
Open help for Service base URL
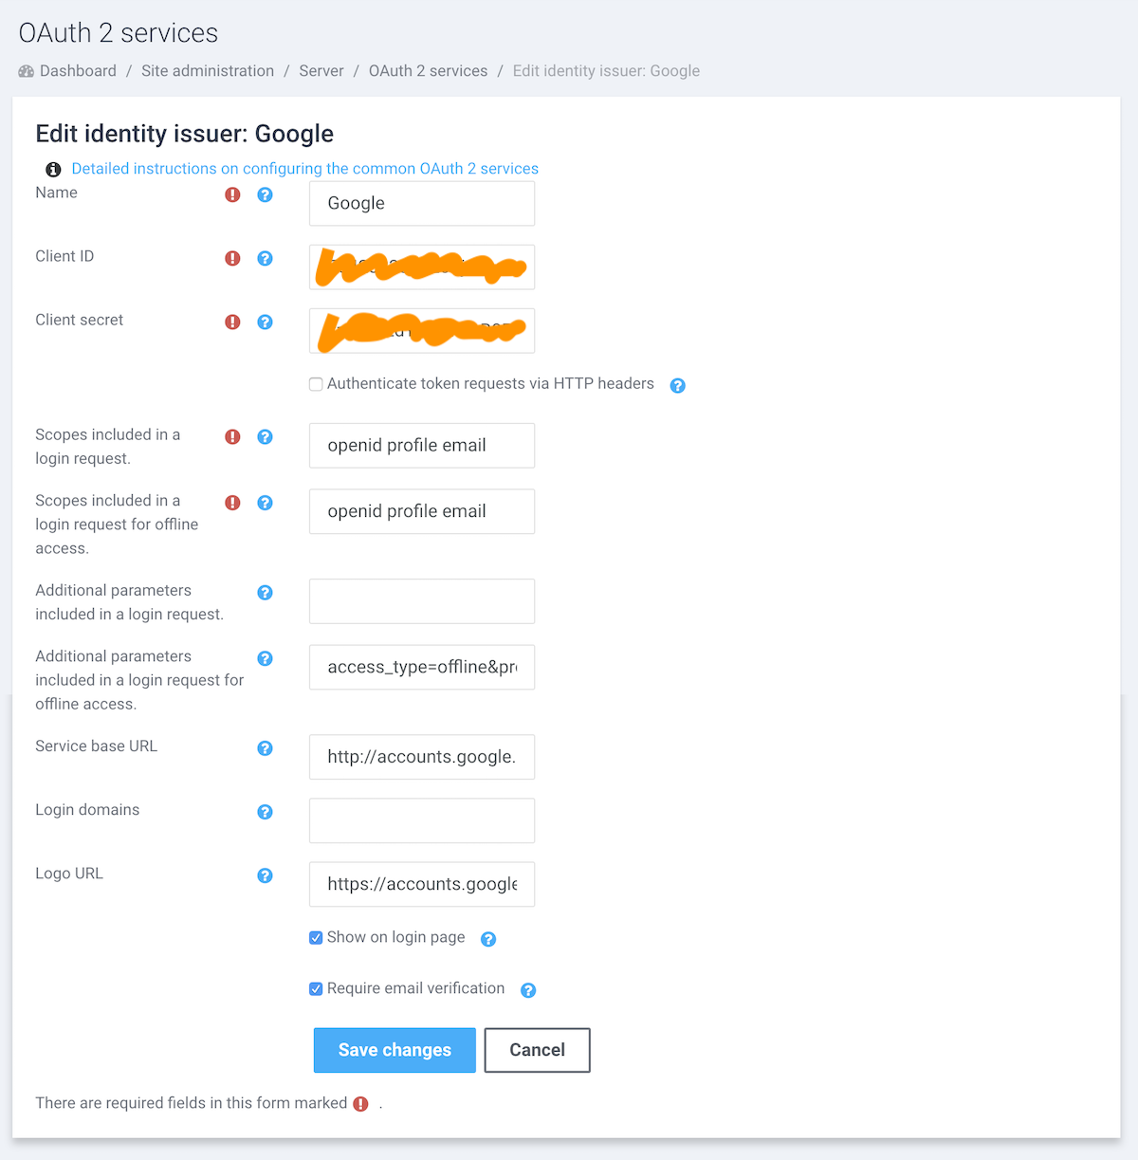pos(266,748)
